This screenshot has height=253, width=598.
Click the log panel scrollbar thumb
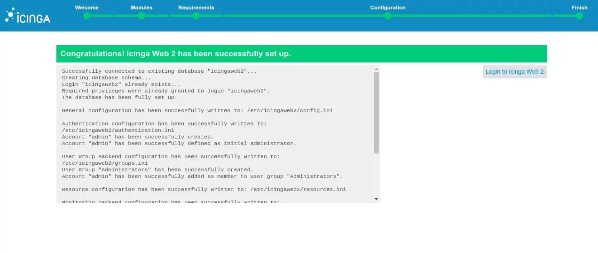[x=376, y=113]
